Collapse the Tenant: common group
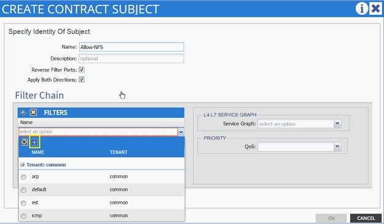 pyautogui.click(x=22, y=165)
